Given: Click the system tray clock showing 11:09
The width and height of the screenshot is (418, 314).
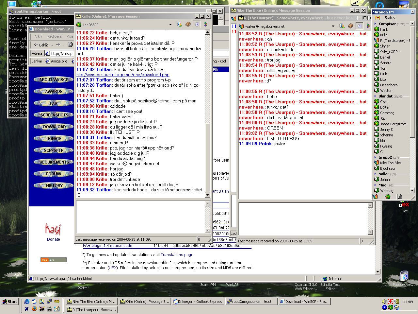Looking at the screenshot, I should (x=408, y=302).
